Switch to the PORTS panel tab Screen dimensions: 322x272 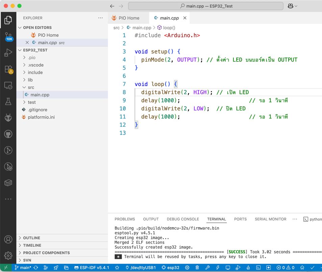240,219
